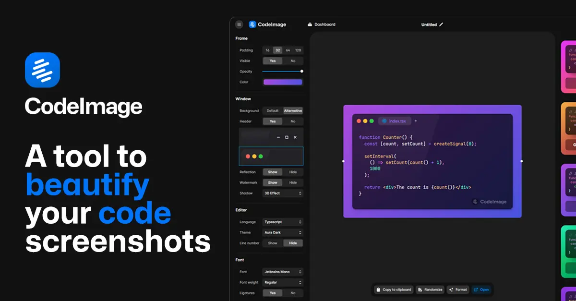Click the Format sparkle icon
Image resolution: width=576 pixels, height=301 pixels.
[450, 289]
